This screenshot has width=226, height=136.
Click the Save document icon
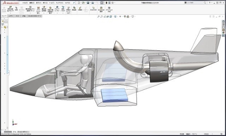pos(88,3)
